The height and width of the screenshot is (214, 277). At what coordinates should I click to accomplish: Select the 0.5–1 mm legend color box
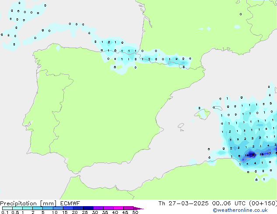[17, 208]
